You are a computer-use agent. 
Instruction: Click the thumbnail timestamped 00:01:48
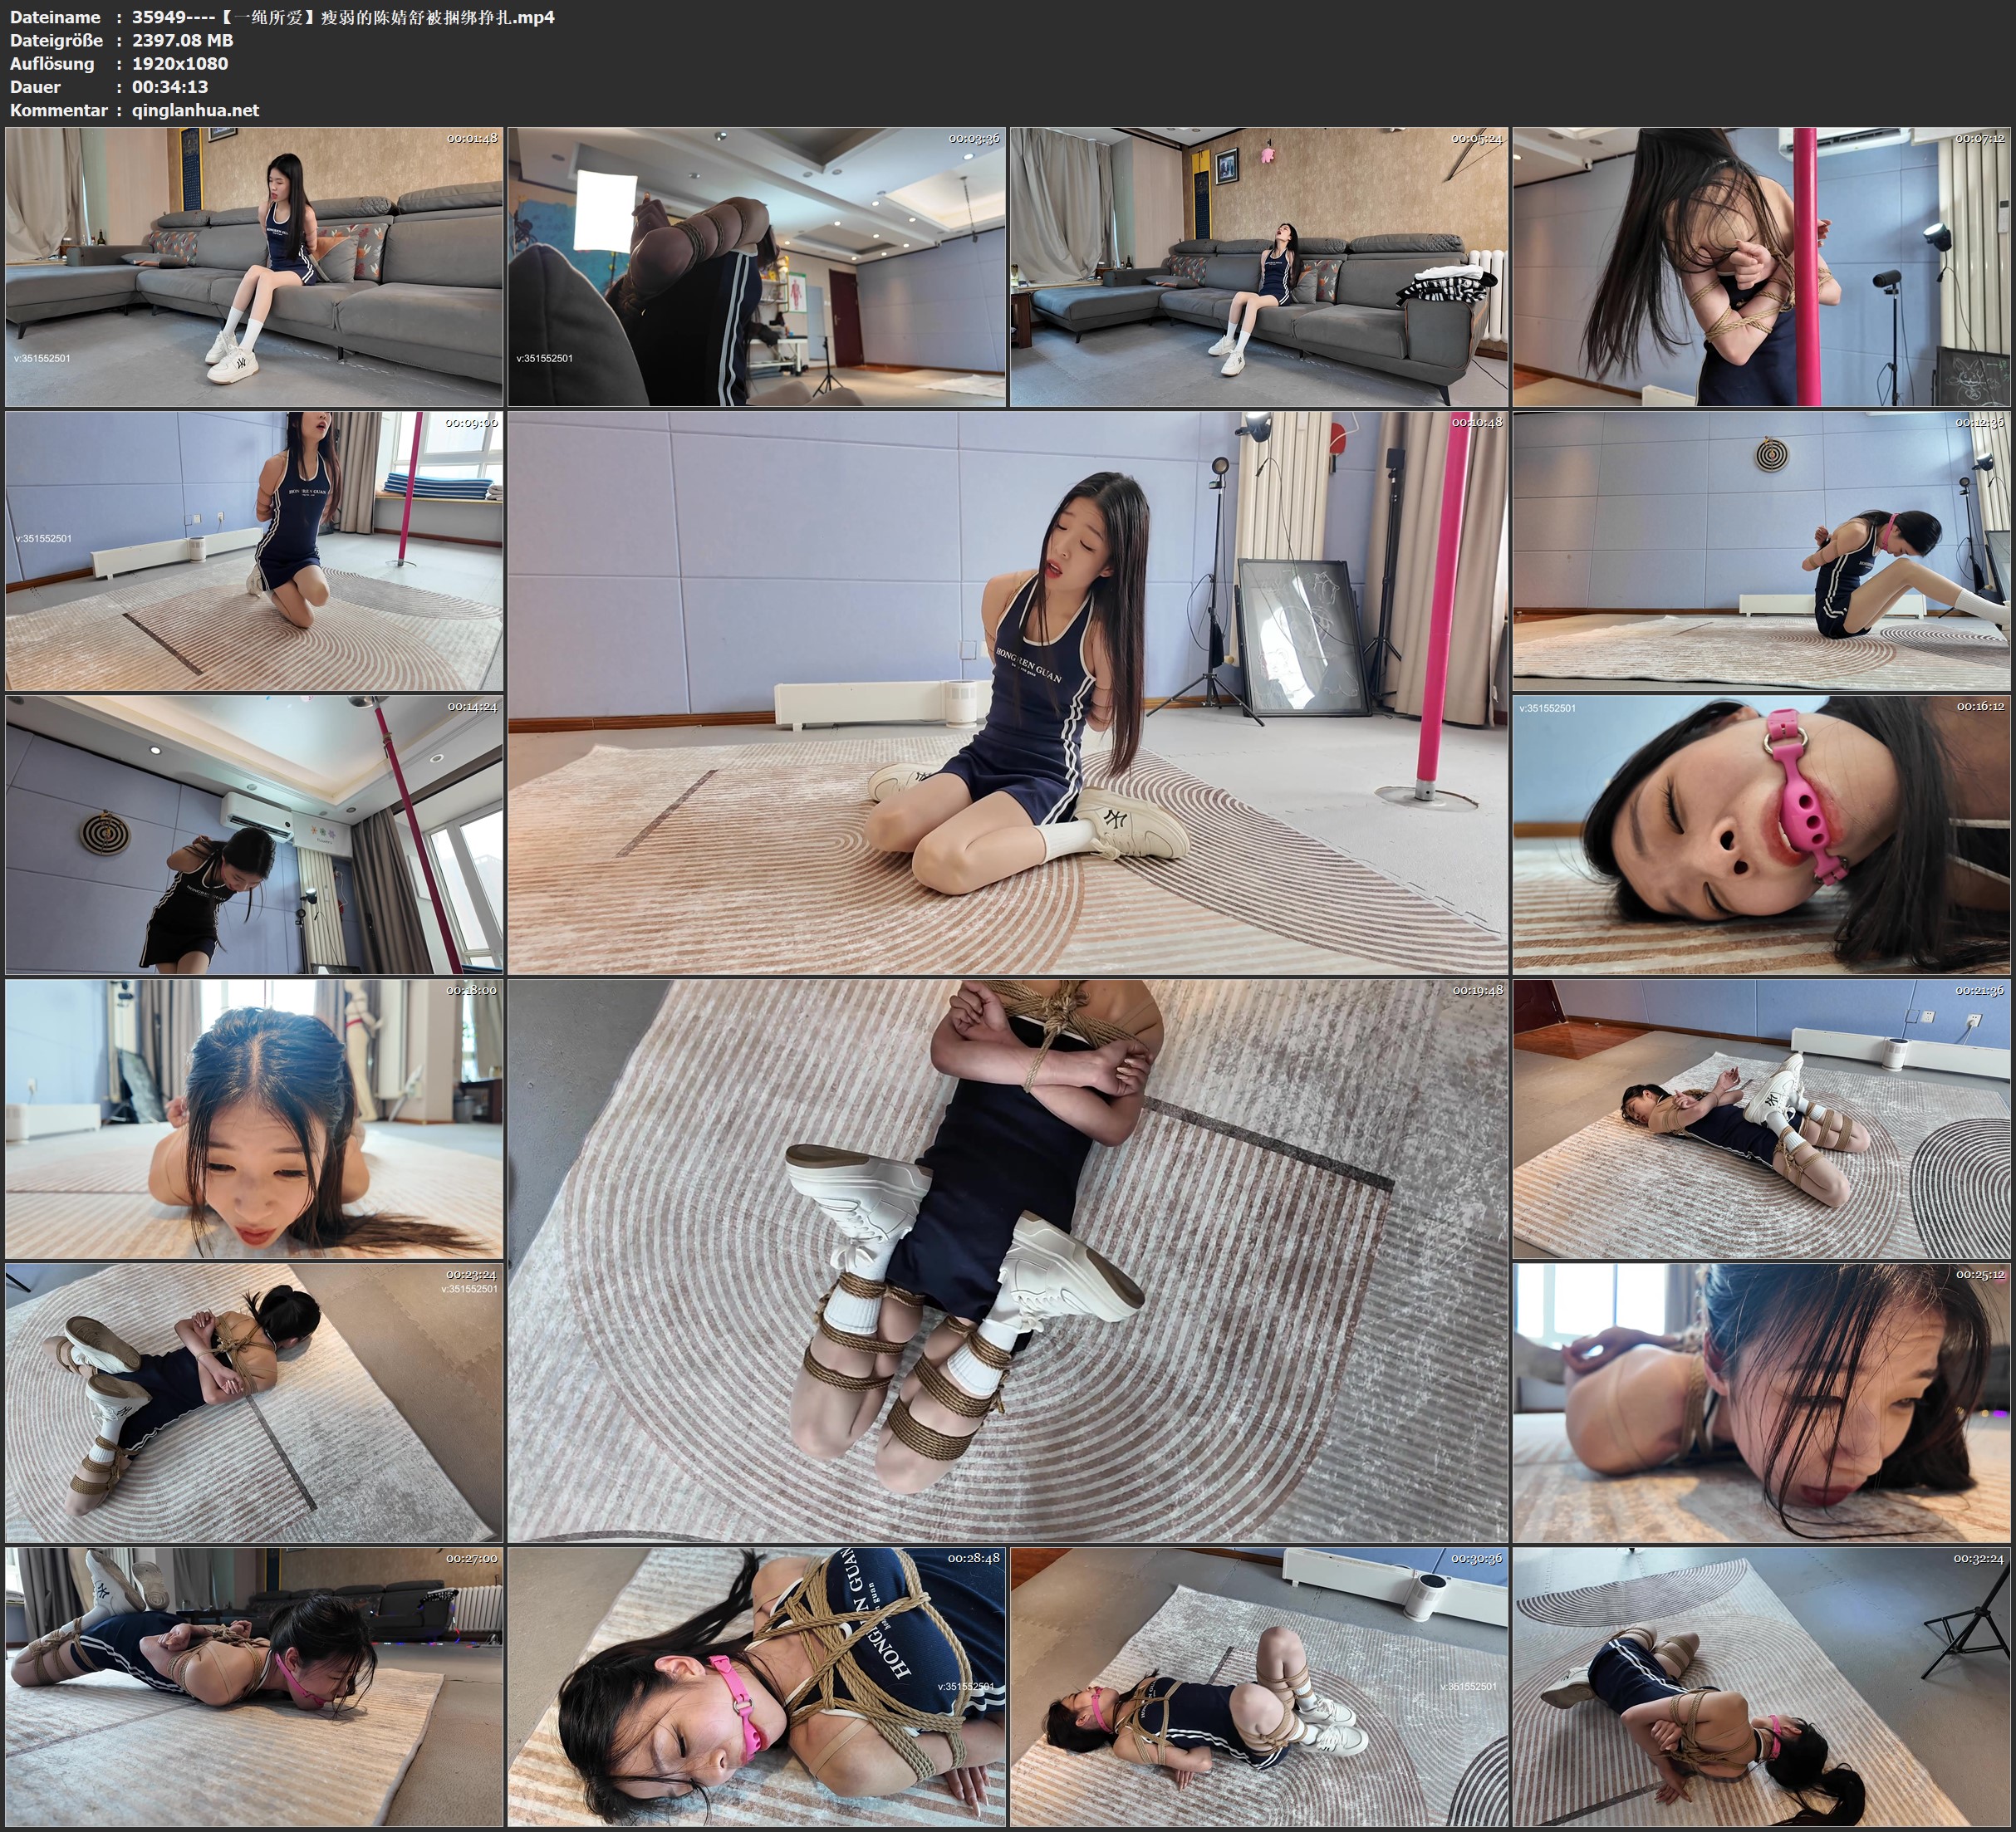(x=254, y=267)
